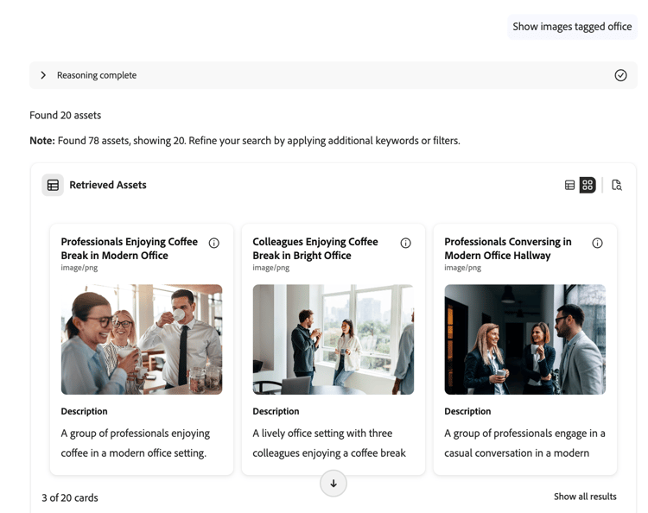648x513 pixels.
Task: Click description 'A lively office setting with three'
Action: pos(322,434)
